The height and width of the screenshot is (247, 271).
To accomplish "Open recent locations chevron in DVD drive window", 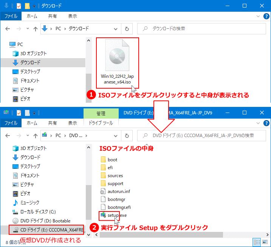I will [x=28, y=136].
